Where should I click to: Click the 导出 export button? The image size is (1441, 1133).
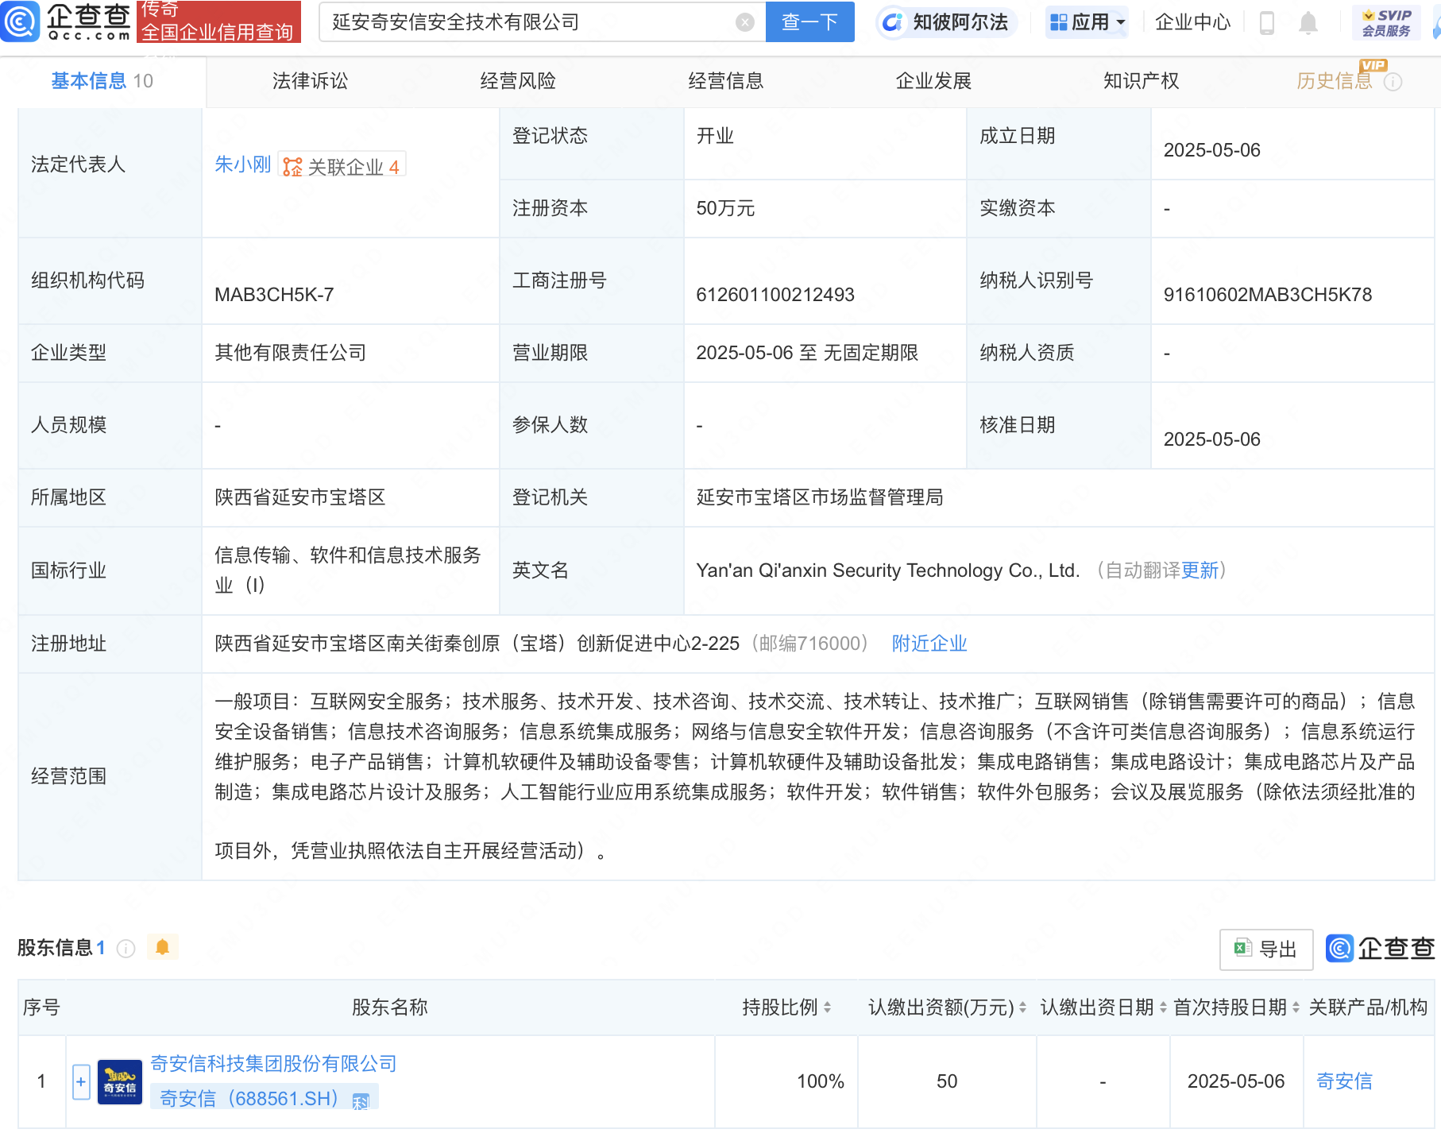[x=1266, y=949]
